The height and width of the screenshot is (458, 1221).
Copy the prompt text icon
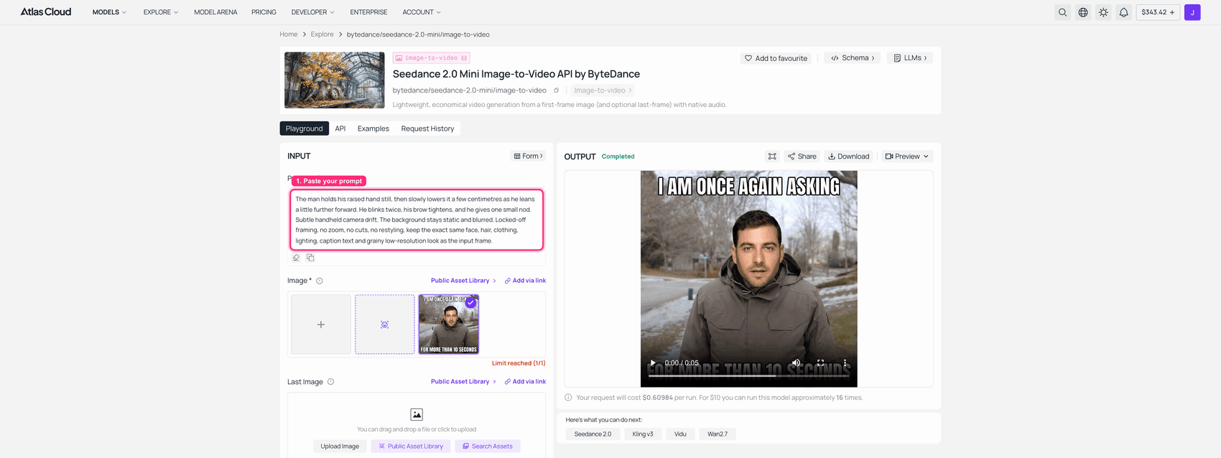pyautogui.click(x=310, y=258)
